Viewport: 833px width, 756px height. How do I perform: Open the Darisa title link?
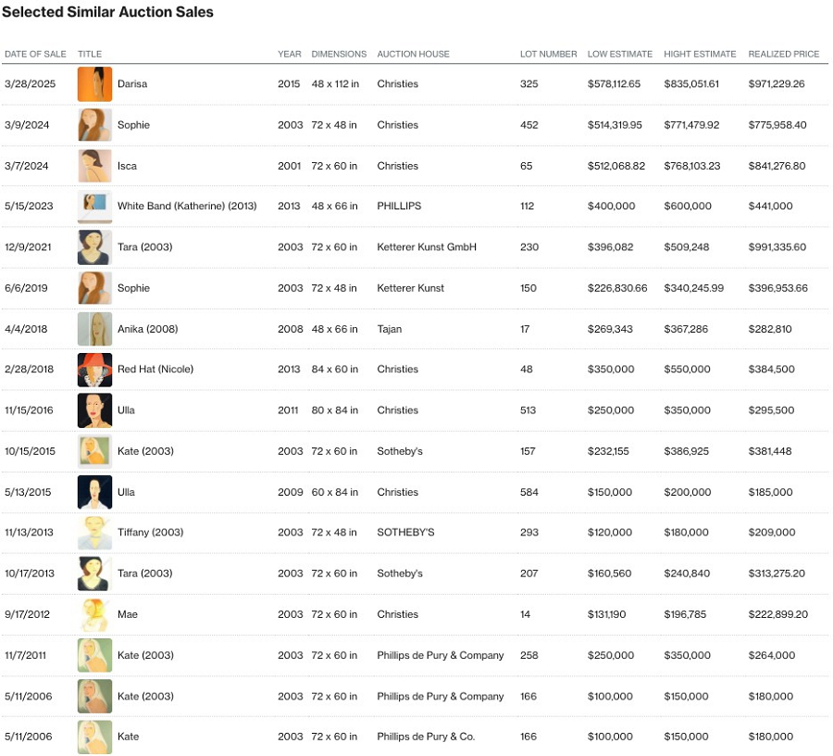132,84
